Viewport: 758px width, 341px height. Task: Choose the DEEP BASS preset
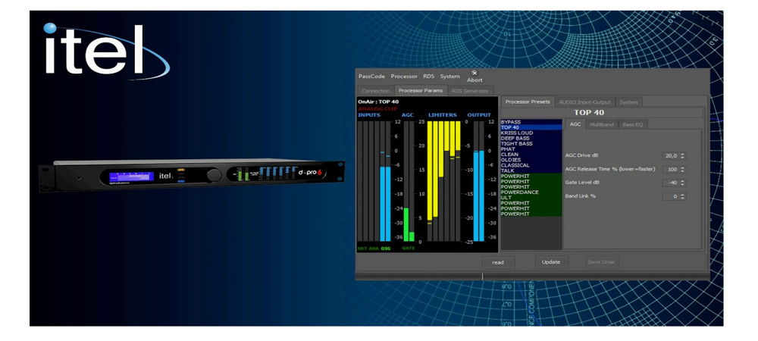click(531, 138)
